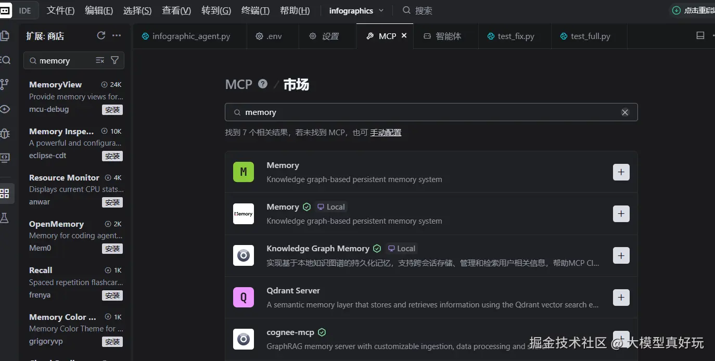Click the Qdrant Server purple Q icon
Viewport: 715px width, 361px height.
(x=244, y=298)
